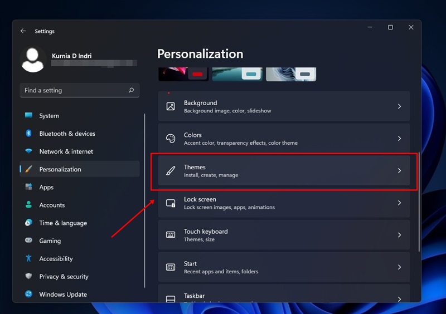Minimize the Settings window
Screen dimensions: 446x314
pos(370,27)
